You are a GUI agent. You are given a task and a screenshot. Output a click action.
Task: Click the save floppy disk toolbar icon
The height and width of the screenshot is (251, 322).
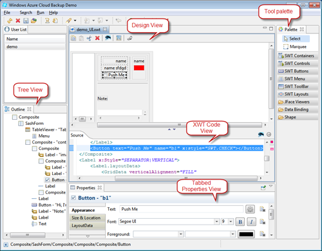pyautogui.click(x=26, y=21)
